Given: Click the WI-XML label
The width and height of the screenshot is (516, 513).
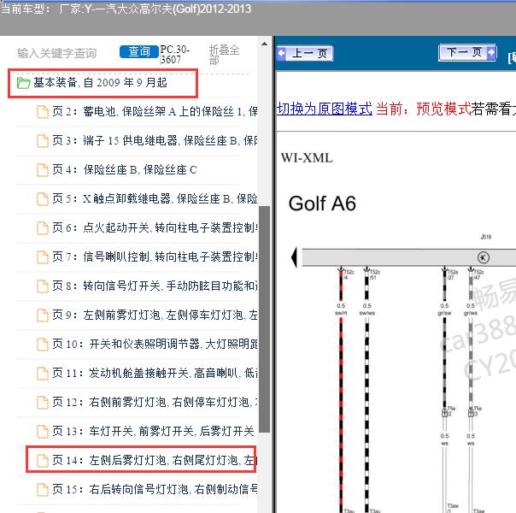Looking at the screenshot, I should 307,158.
